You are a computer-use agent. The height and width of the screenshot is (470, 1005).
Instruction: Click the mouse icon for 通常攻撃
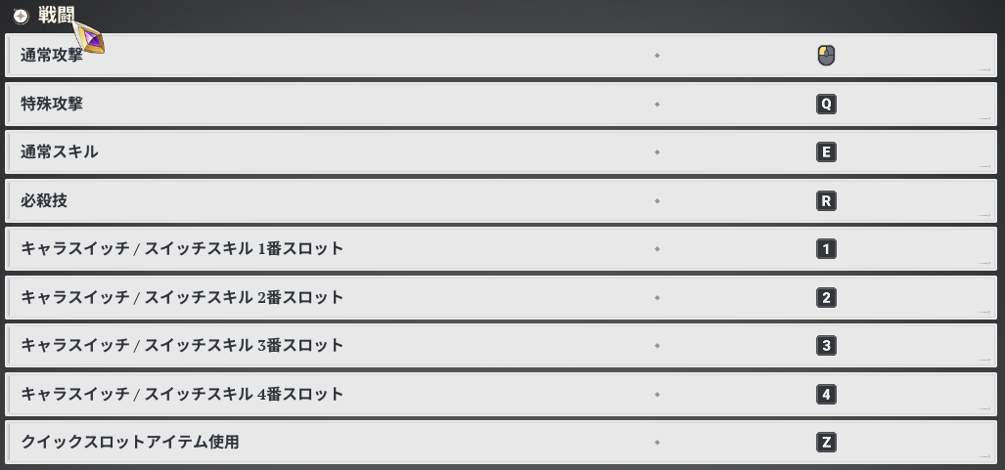tap(826, 56)
